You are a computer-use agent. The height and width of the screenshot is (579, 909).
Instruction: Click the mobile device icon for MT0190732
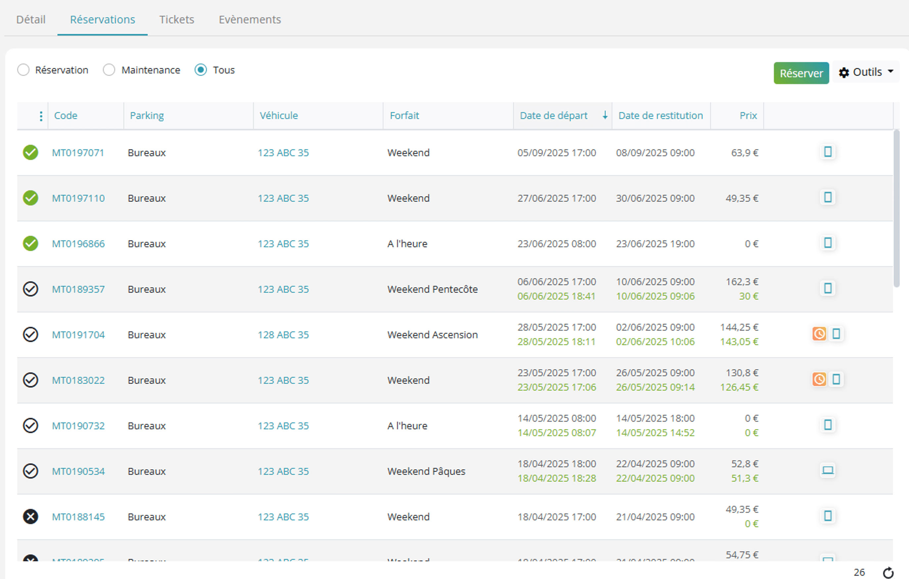[828, 425]
